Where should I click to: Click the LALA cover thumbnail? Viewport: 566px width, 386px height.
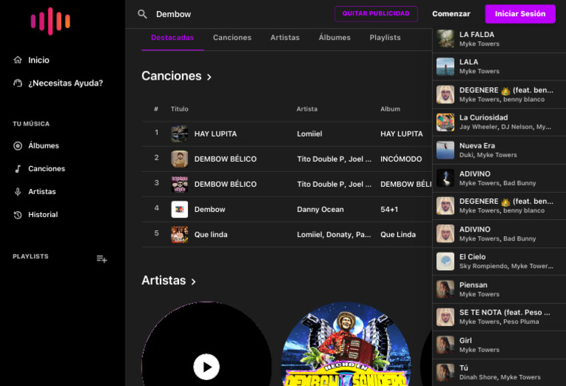pos(445,66)
